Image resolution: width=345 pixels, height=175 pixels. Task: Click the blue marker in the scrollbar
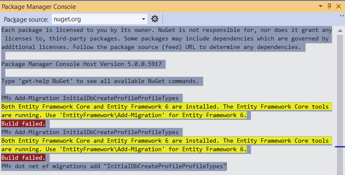tap(339, 146)
